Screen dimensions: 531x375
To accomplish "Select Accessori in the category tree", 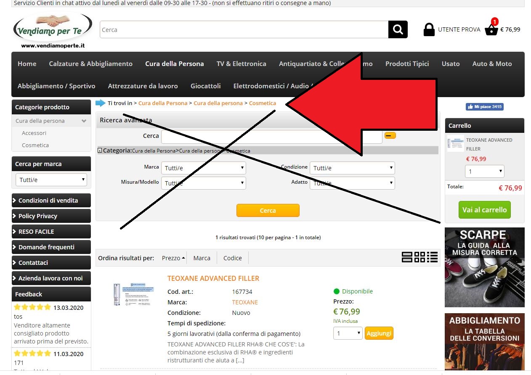I will pos(34,133).
